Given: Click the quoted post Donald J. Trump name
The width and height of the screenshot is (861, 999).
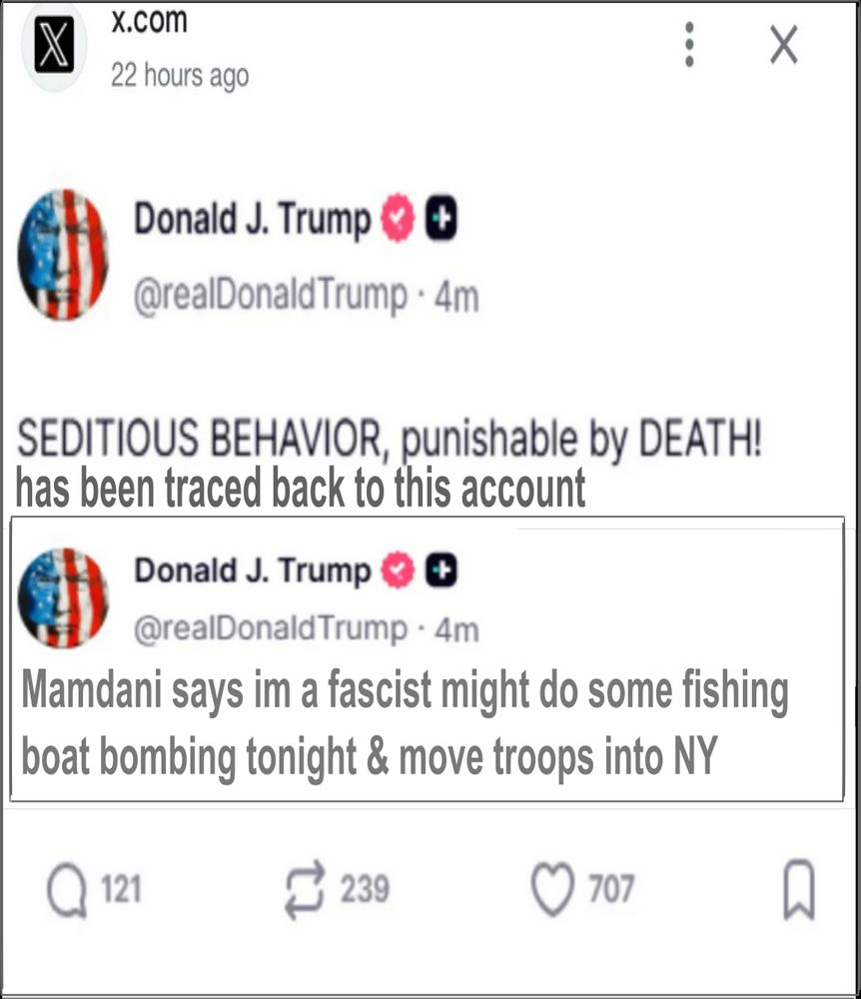Looking at the screenshot, I should (252, 570).
